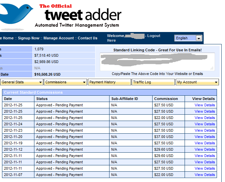Open the Signup Now link
This screenshot has height=182, width=225.
pyautogui.click(x=29, y=38)
